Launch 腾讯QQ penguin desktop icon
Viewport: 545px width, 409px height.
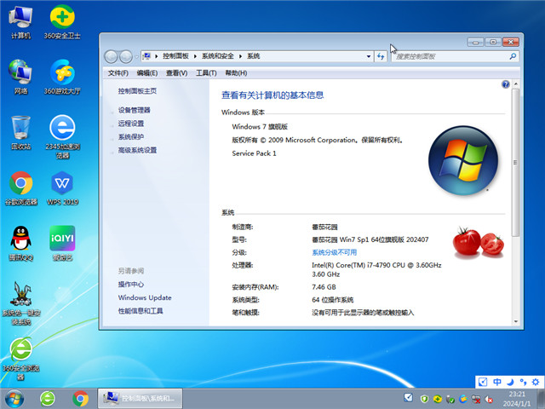pos(20,243)
